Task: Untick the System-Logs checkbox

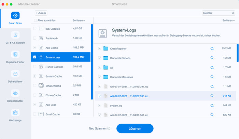Action: point(35,57)
